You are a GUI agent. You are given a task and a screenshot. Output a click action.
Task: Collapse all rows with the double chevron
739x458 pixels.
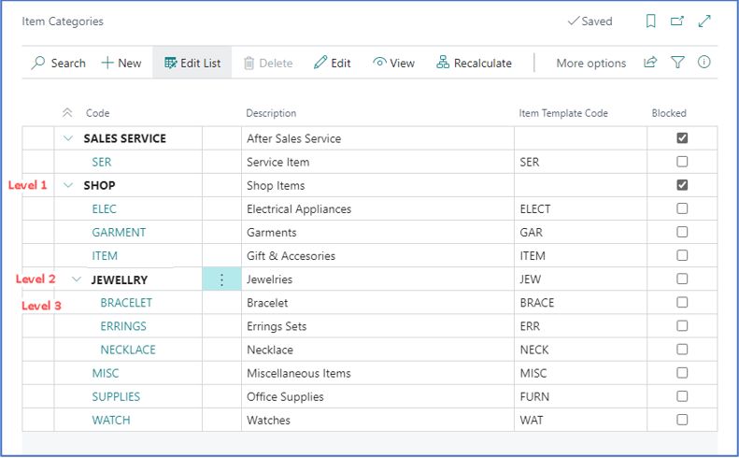point(67,113)
